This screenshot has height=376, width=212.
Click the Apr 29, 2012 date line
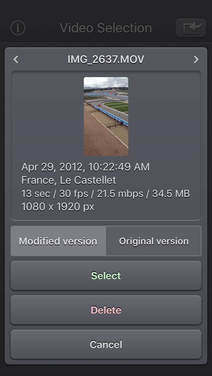tap(85, 167)
